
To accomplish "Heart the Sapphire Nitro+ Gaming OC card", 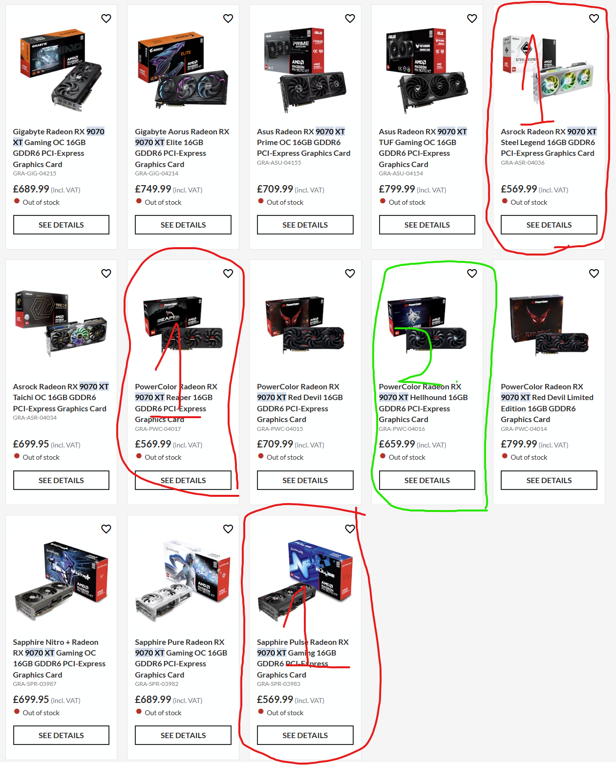I will (x=106, y=529).
